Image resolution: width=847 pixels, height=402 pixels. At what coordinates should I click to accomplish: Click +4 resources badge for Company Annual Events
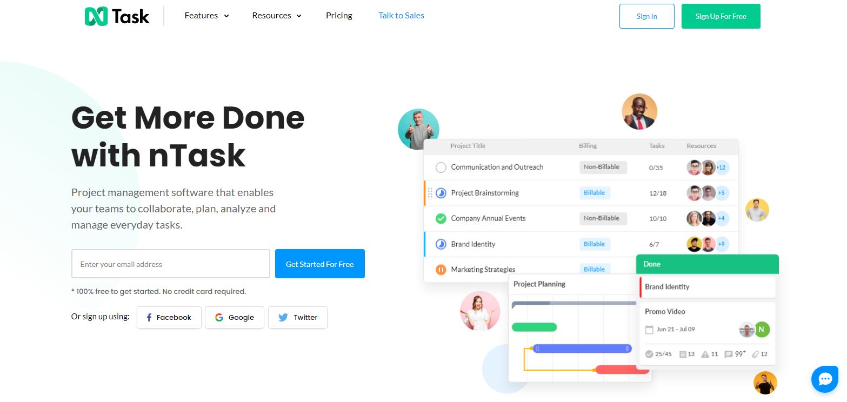721,218
